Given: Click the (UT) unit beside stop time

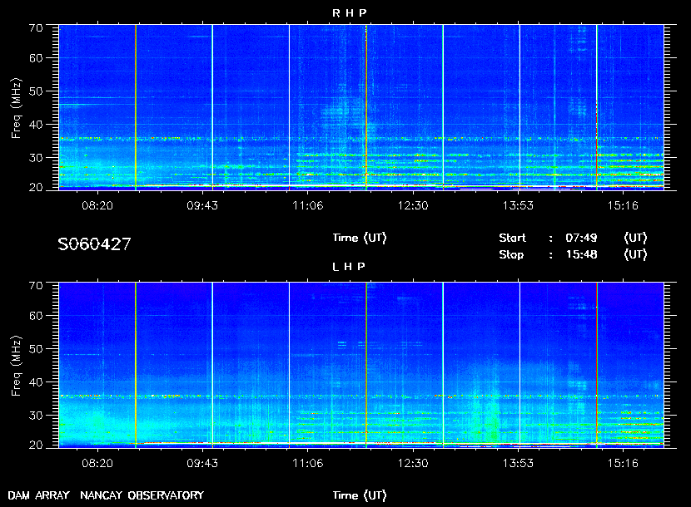Looking at the screenshot, I should coord(635,255).
